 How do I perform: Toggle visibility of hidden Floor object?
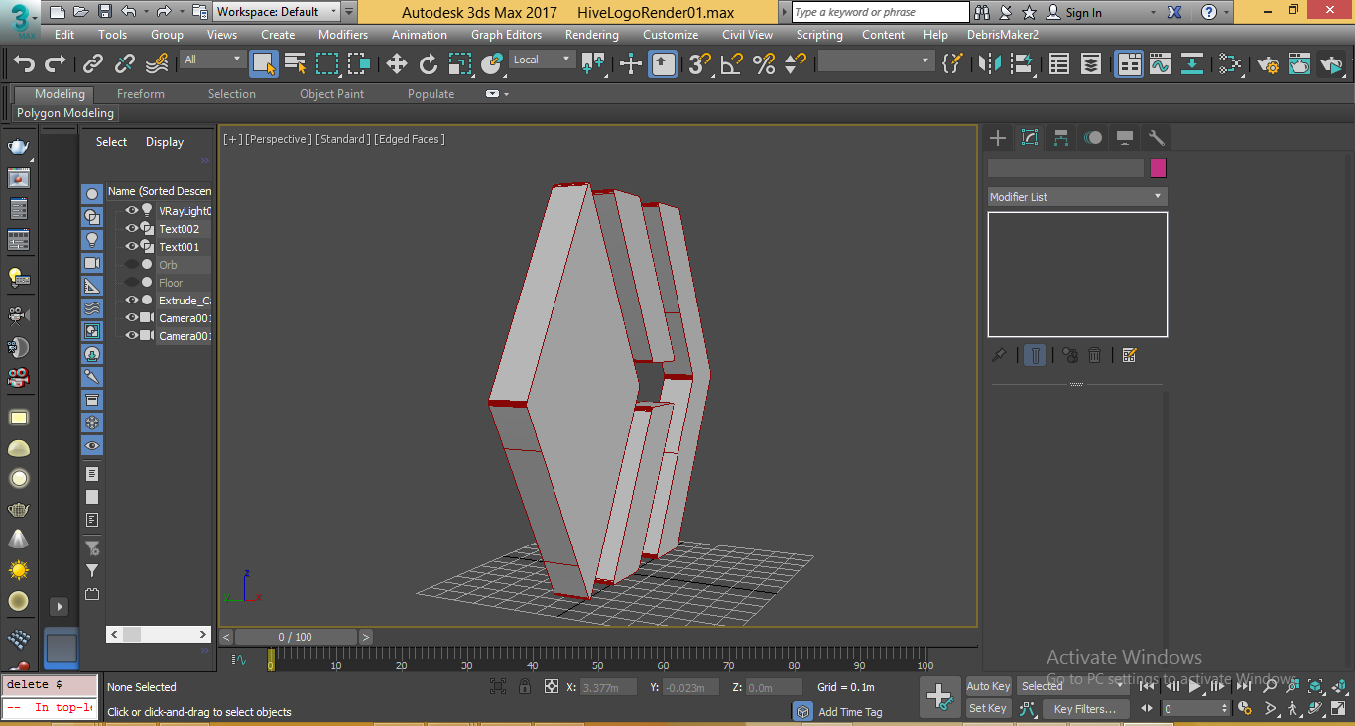(132, 283)
